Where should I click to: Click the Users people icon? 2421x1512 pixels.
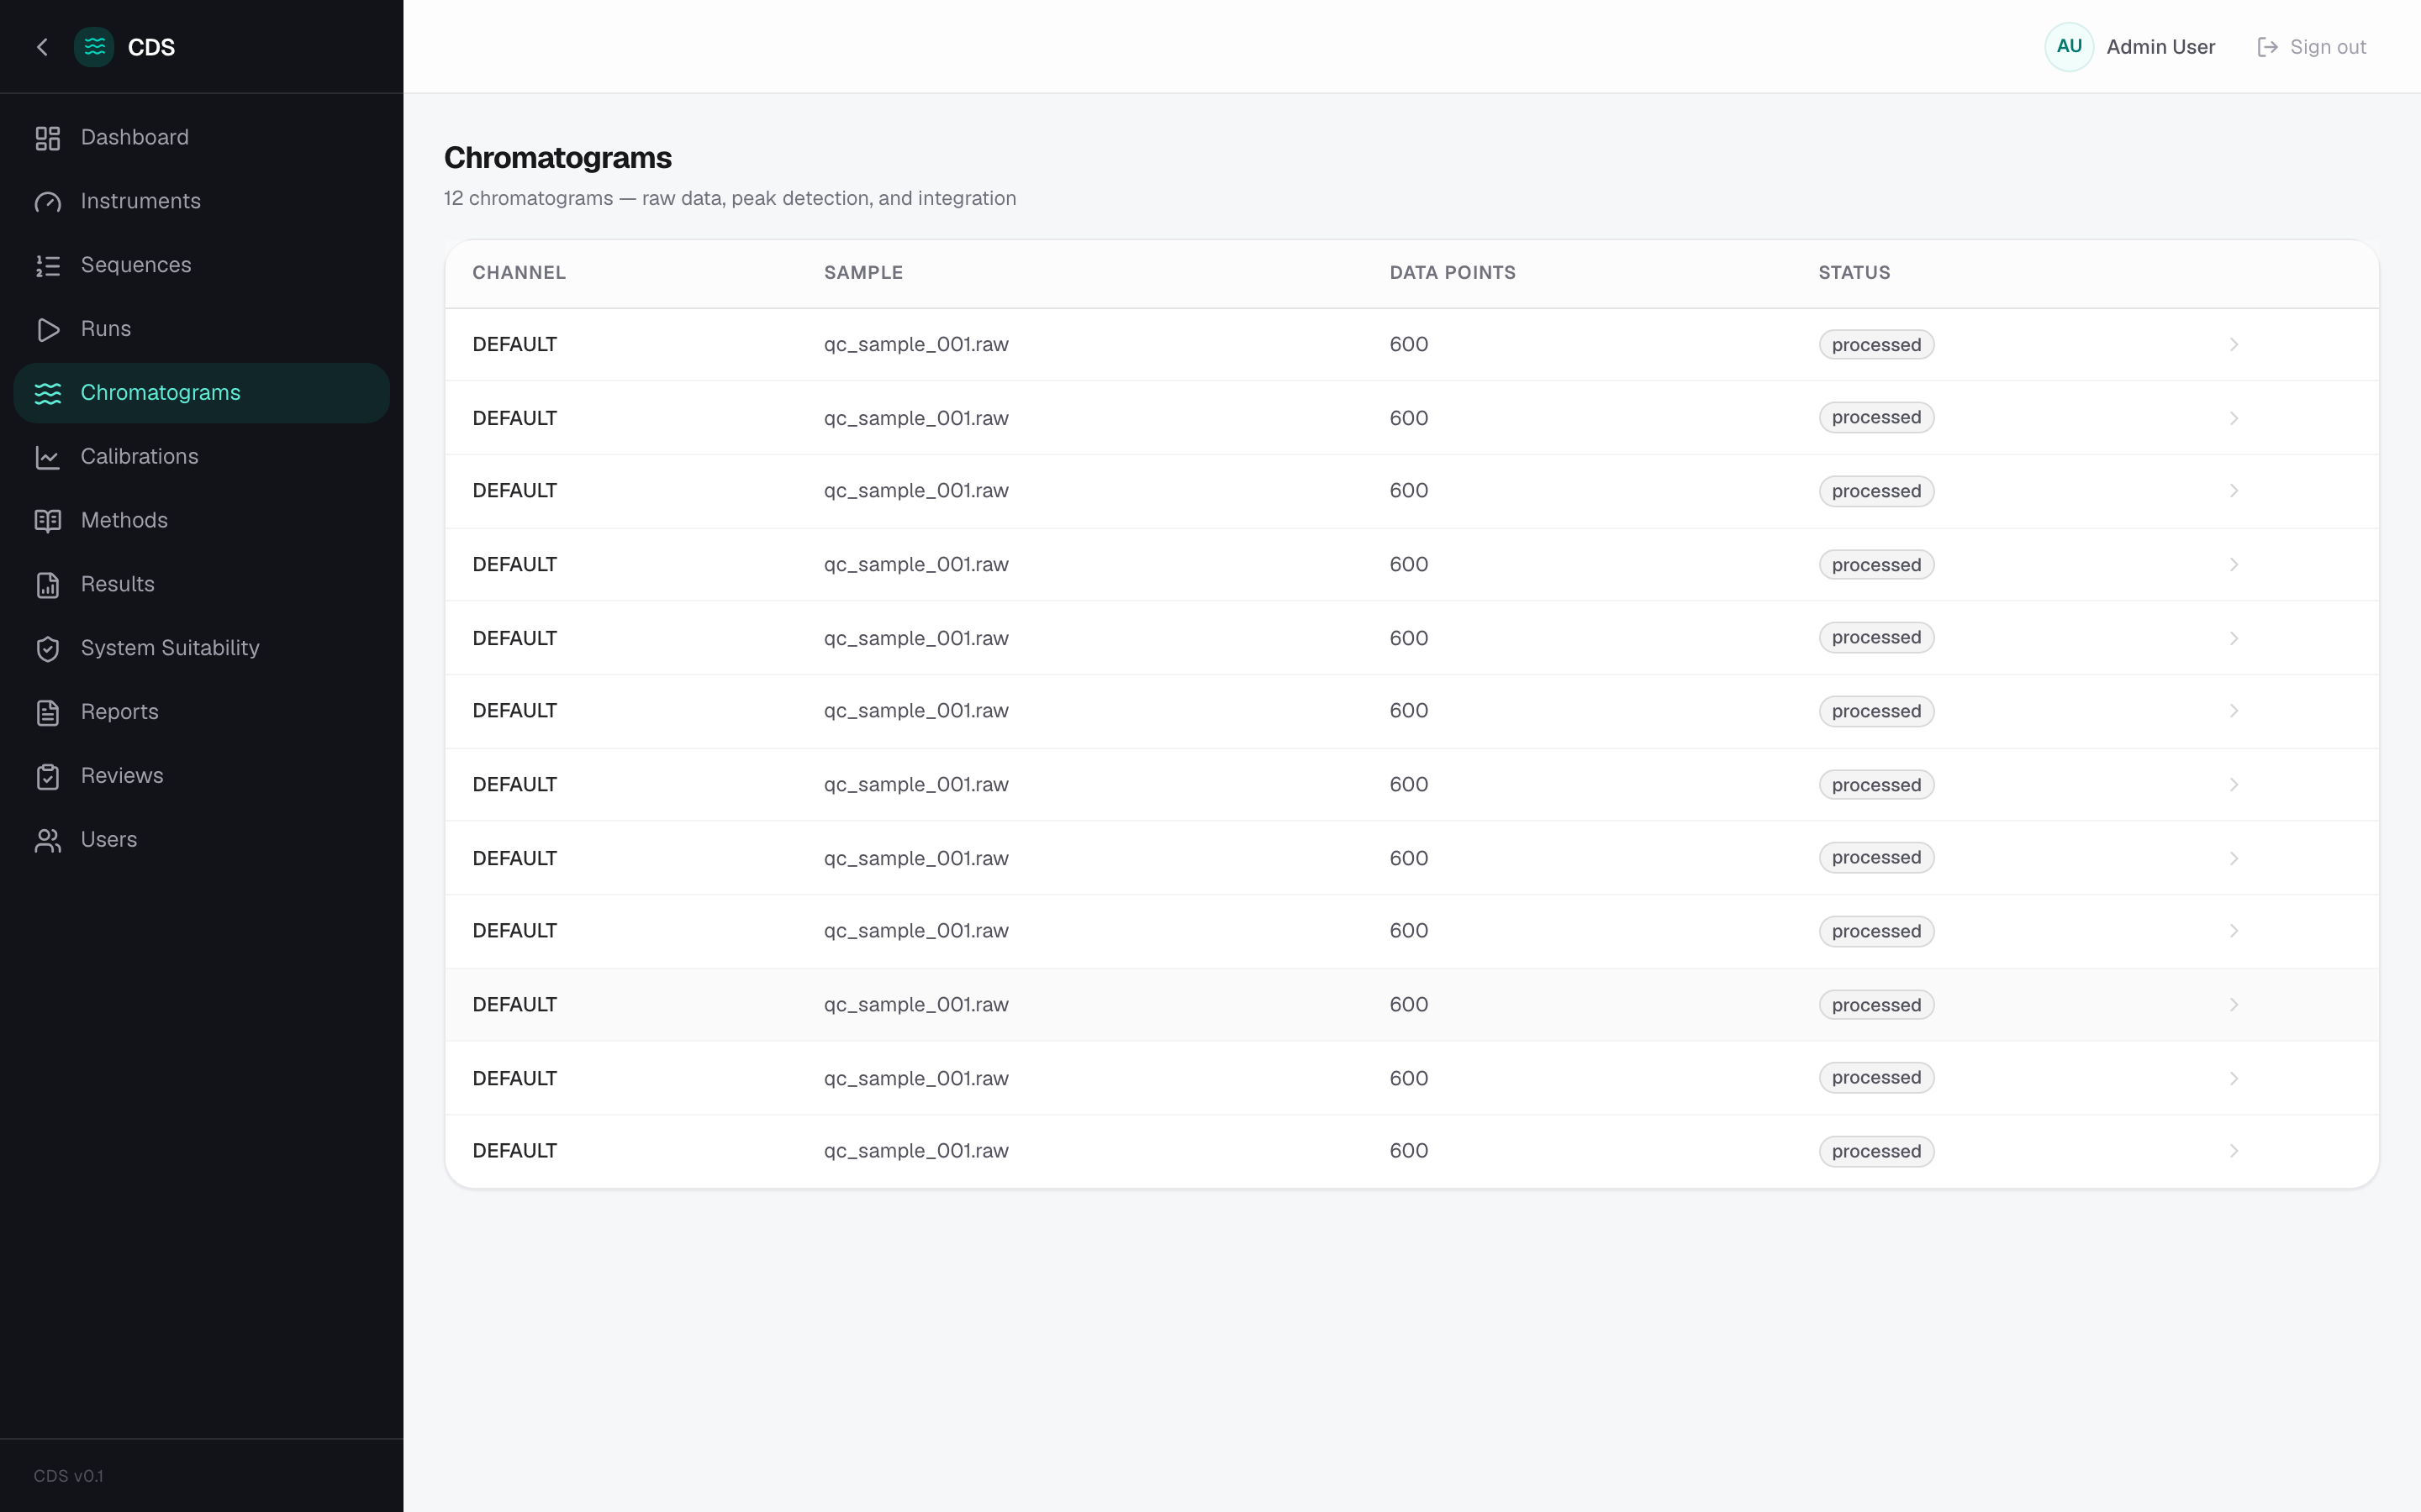pyautogui.click(x=48, y=840)
